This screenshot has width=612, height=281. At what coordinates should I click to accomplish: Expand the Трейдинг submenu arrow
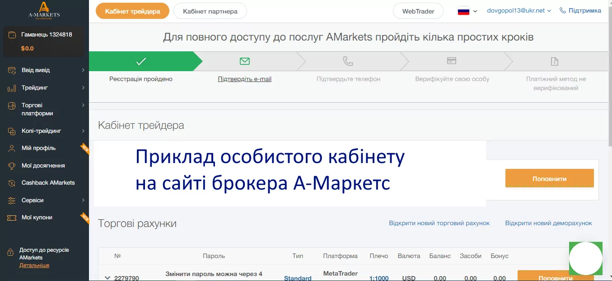pyautogui.click(x=83, y=88)
